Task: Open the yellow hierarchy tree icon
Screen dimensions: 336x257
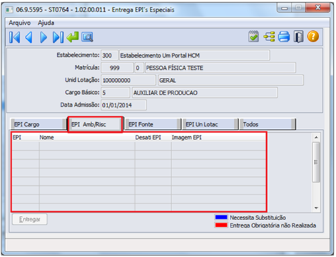Action: pyautogui.click(x=269, y=36)
